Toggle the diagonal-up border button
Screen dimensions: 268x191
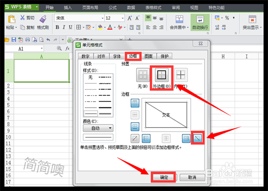pyautogui.click(x=135, y=138)
